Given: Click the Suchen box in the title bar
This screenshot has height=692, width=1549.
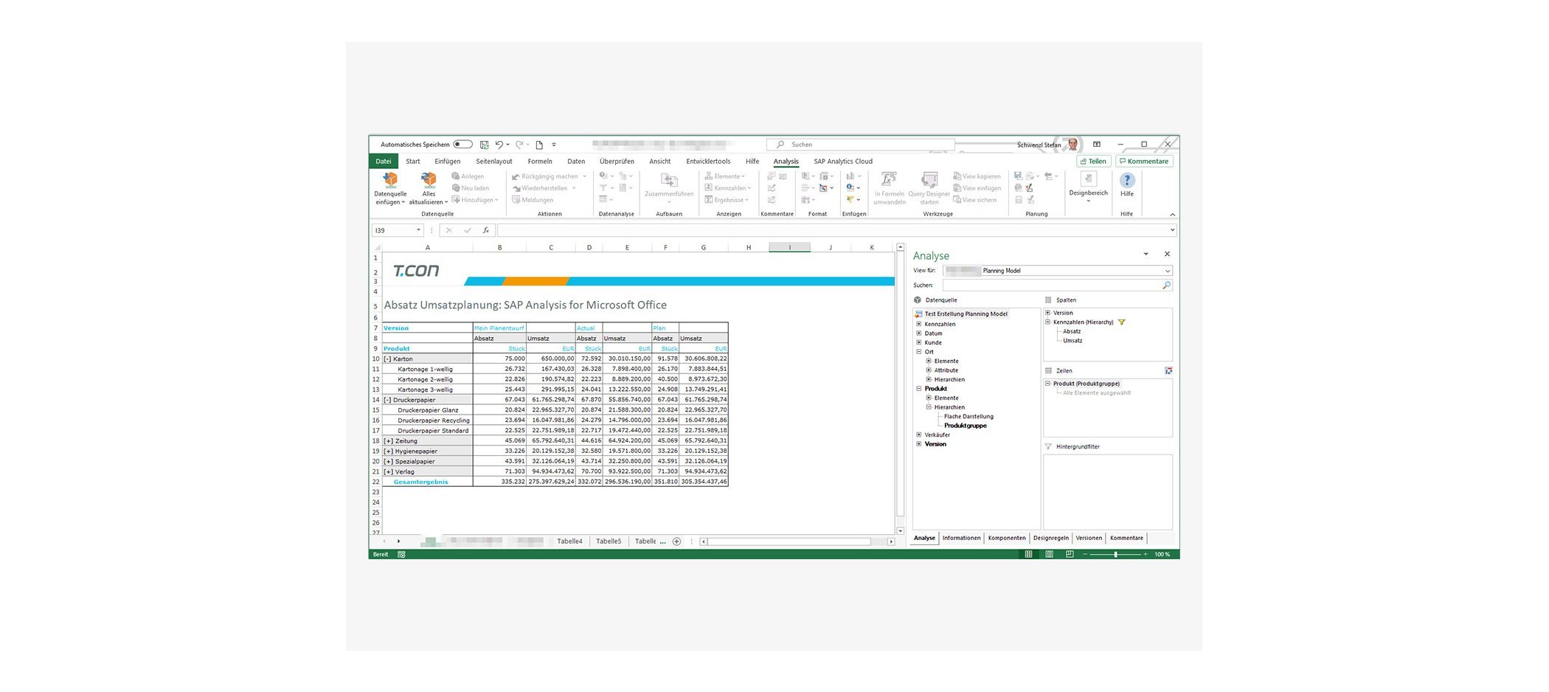Looking at the screenshot, I should click(x=861, y=145).
